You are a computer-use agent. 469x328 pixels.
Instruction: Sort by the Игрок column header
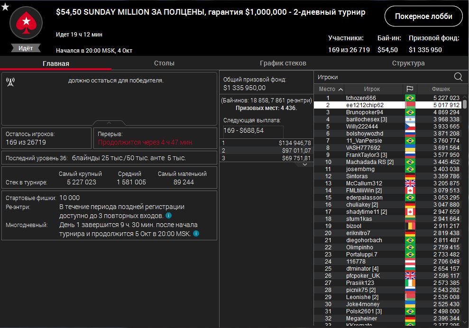point(372,89)
